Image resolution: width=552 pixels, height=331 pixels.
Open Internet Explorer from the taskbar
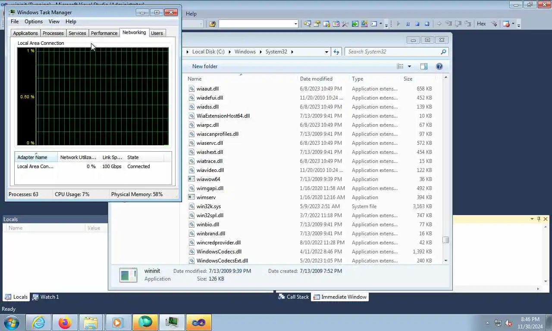(x=39, y=322)
